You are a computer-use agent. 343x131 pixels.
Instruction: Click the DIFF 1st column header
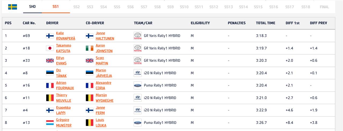pos(292,23)
